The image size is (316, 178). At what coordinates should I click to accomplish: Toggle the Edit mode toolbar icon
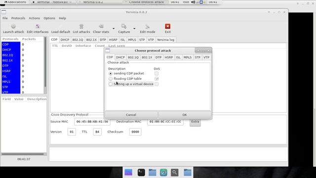click(x=148, y=26)
